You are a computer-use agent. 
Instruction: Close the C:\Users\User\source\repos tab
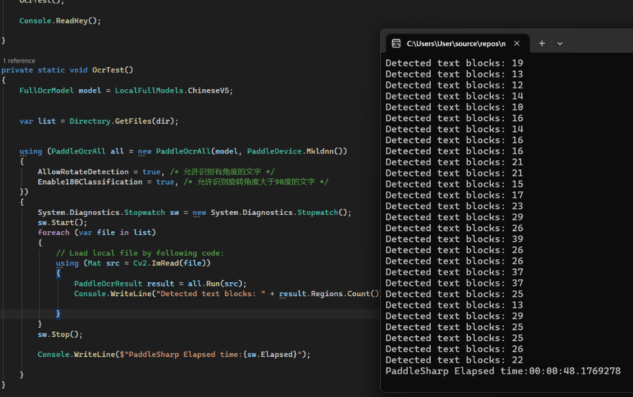tap(517, 44)
